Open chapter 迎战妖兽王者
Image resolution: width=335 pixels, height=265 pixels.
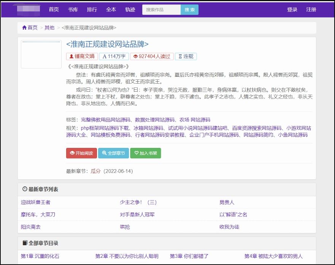pyautogui.click(x=36, y=202)
